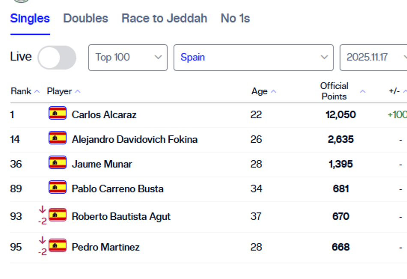Click Carlos Alcaraz's Spain flag icon
This screenshot has height=279, width=407.
(x=57, y=113)
